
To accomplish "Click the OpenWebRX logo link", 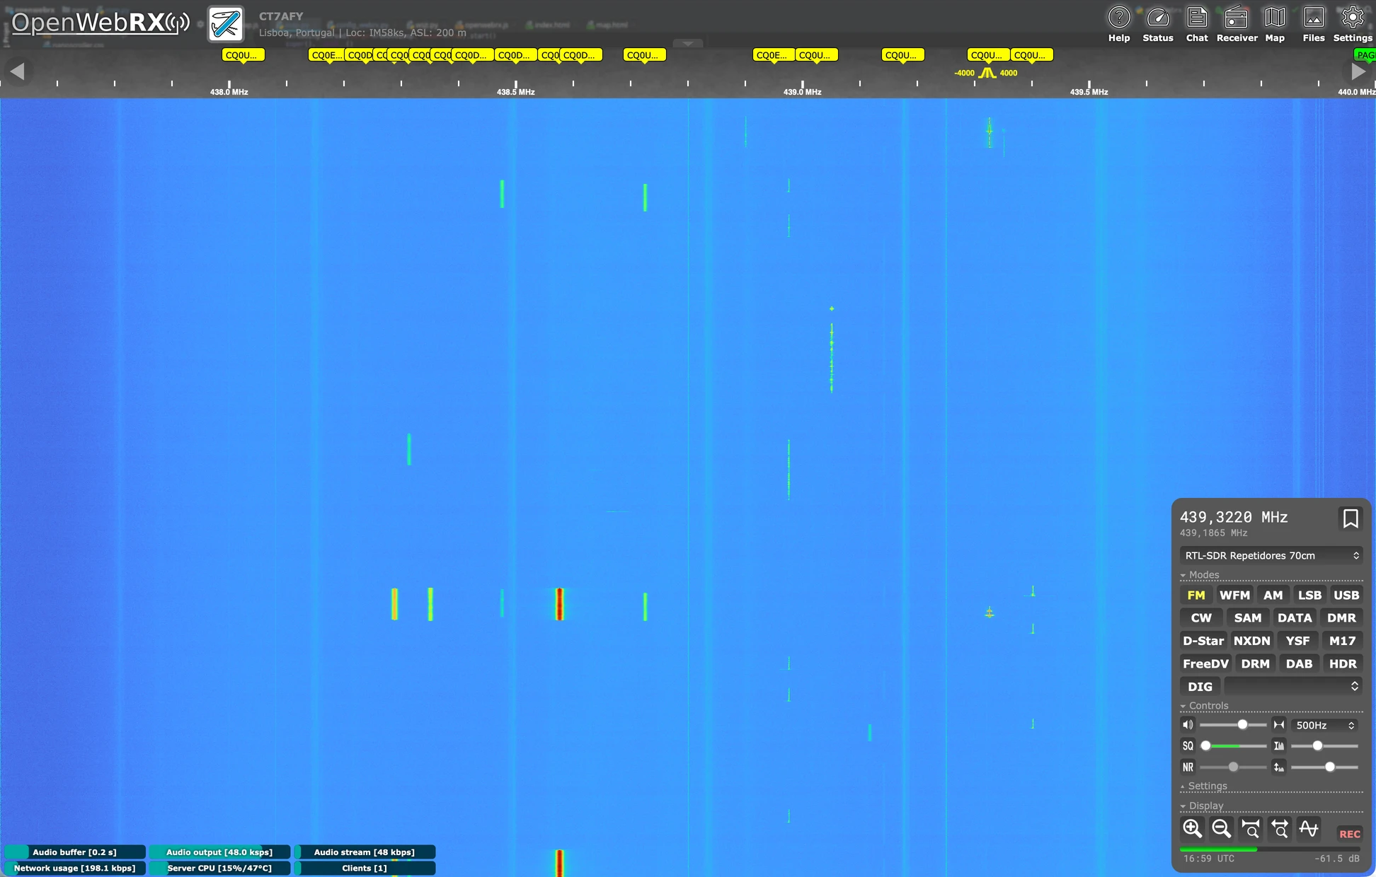I will [100, 23].
